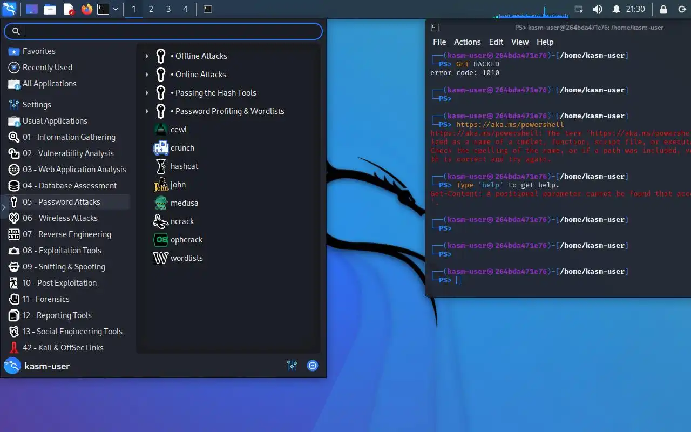This screenshot has height=432, width=691.
Task: Open the terminal Actions menu
Action: 467,42
